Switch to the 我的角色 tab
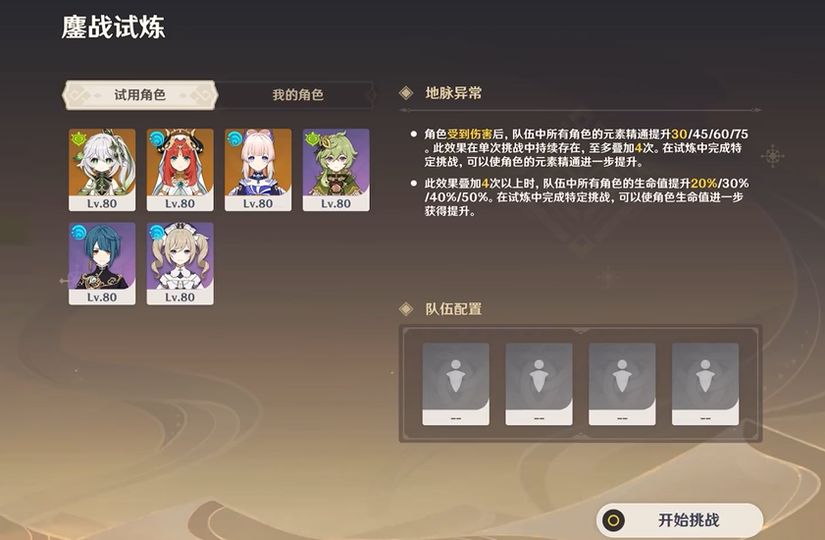825x540 pixels. click(297, 95)
